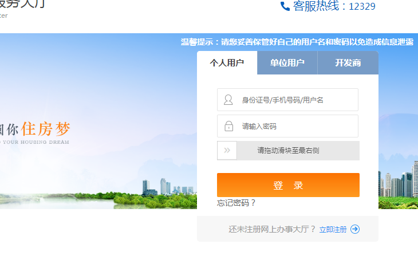Click the slider handle with double arrows

point(227,151)
